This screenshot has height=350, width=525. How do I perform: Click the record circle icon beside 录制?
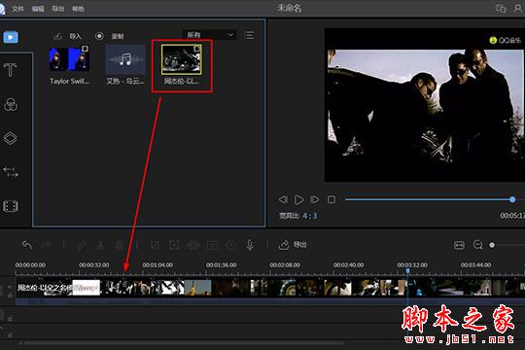99,36
